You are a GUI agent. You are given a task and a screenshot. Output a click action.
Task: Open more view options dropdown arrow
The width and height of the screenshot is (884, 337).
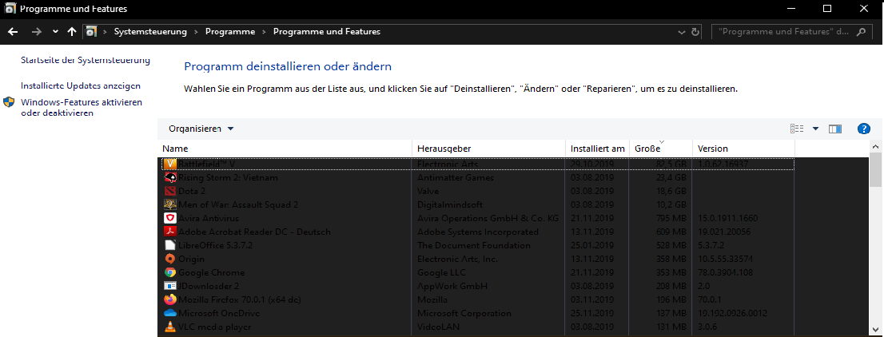(815, 129)
